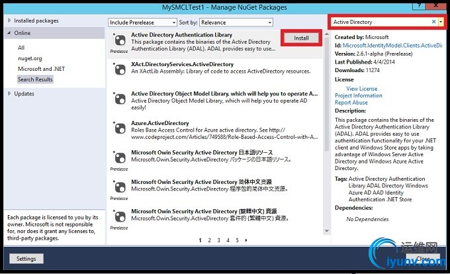Click the Report Abuse link

tap(351, 103)
